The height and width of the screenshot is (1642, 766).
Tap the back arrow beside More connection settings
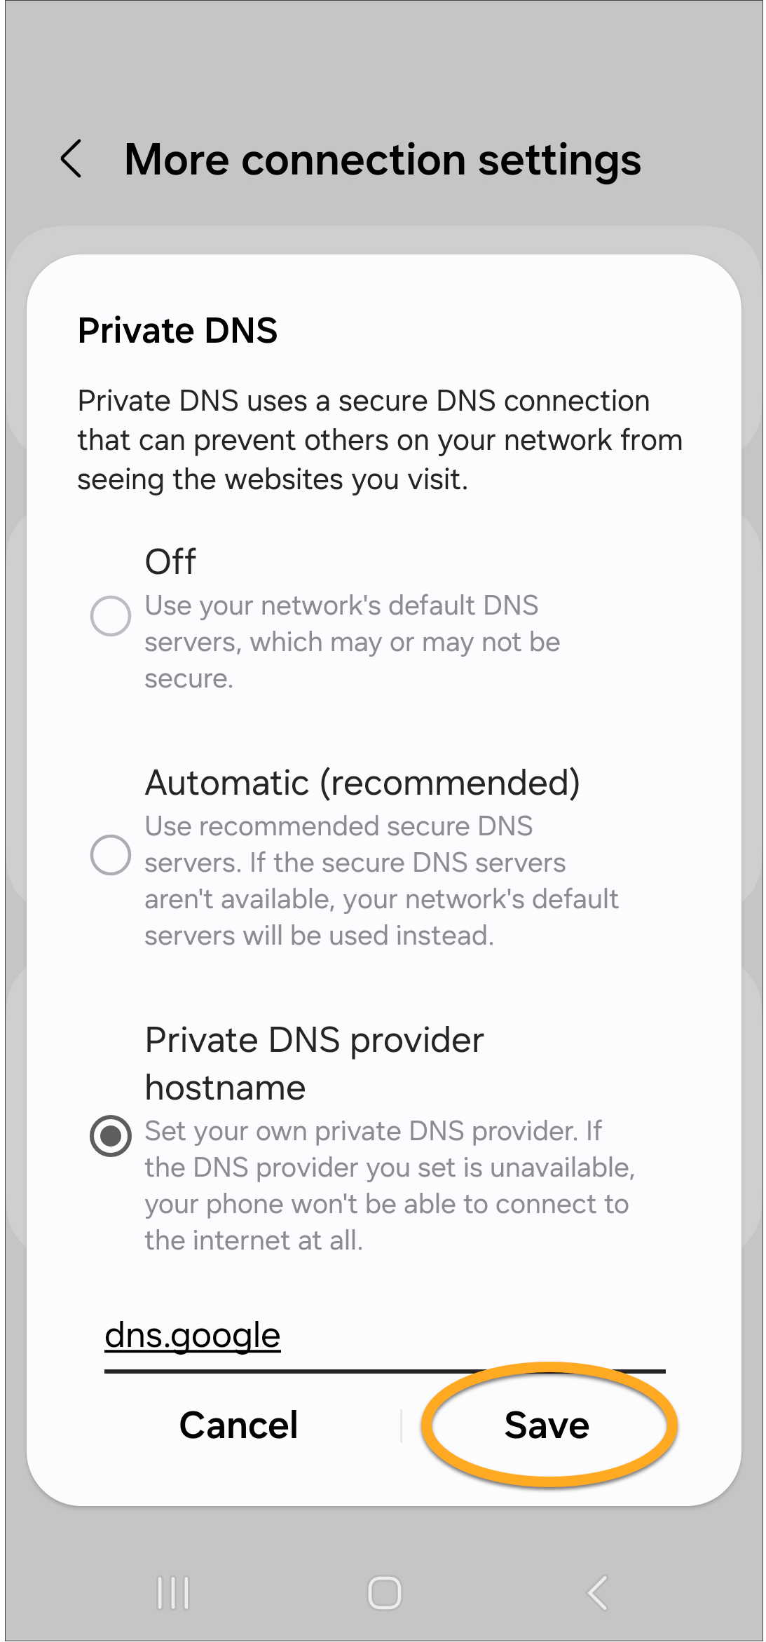[71, 159]
